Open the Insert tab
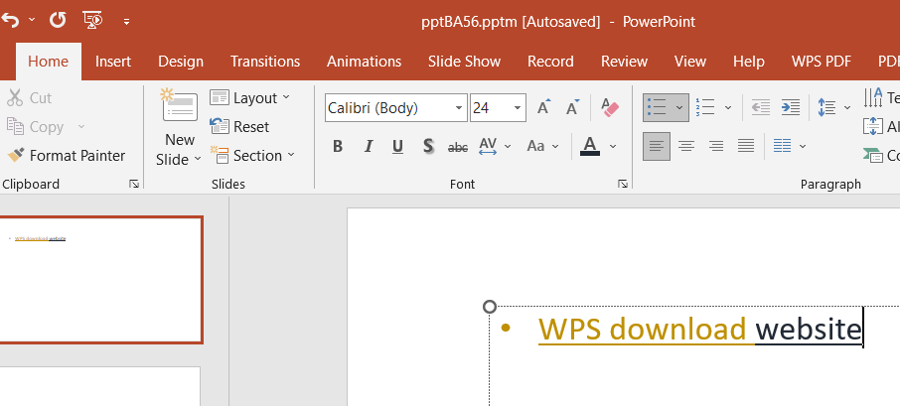 [x=113, y=62]
